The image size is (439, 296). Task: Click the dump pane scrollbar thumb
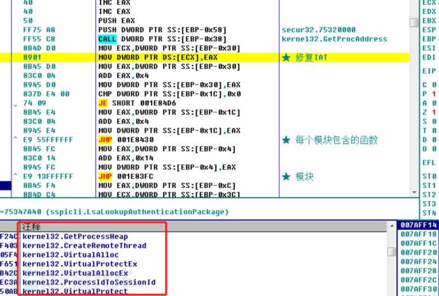[x=392, y=252]
